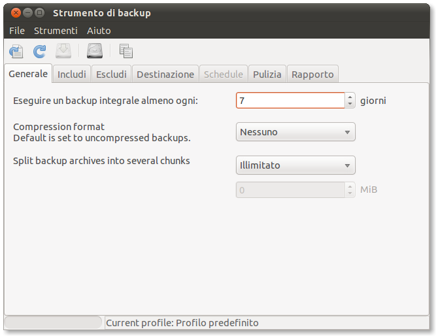Screen dimensions: 436x336
Task: Select the Pulizia tab
Action: click(267, 75)
